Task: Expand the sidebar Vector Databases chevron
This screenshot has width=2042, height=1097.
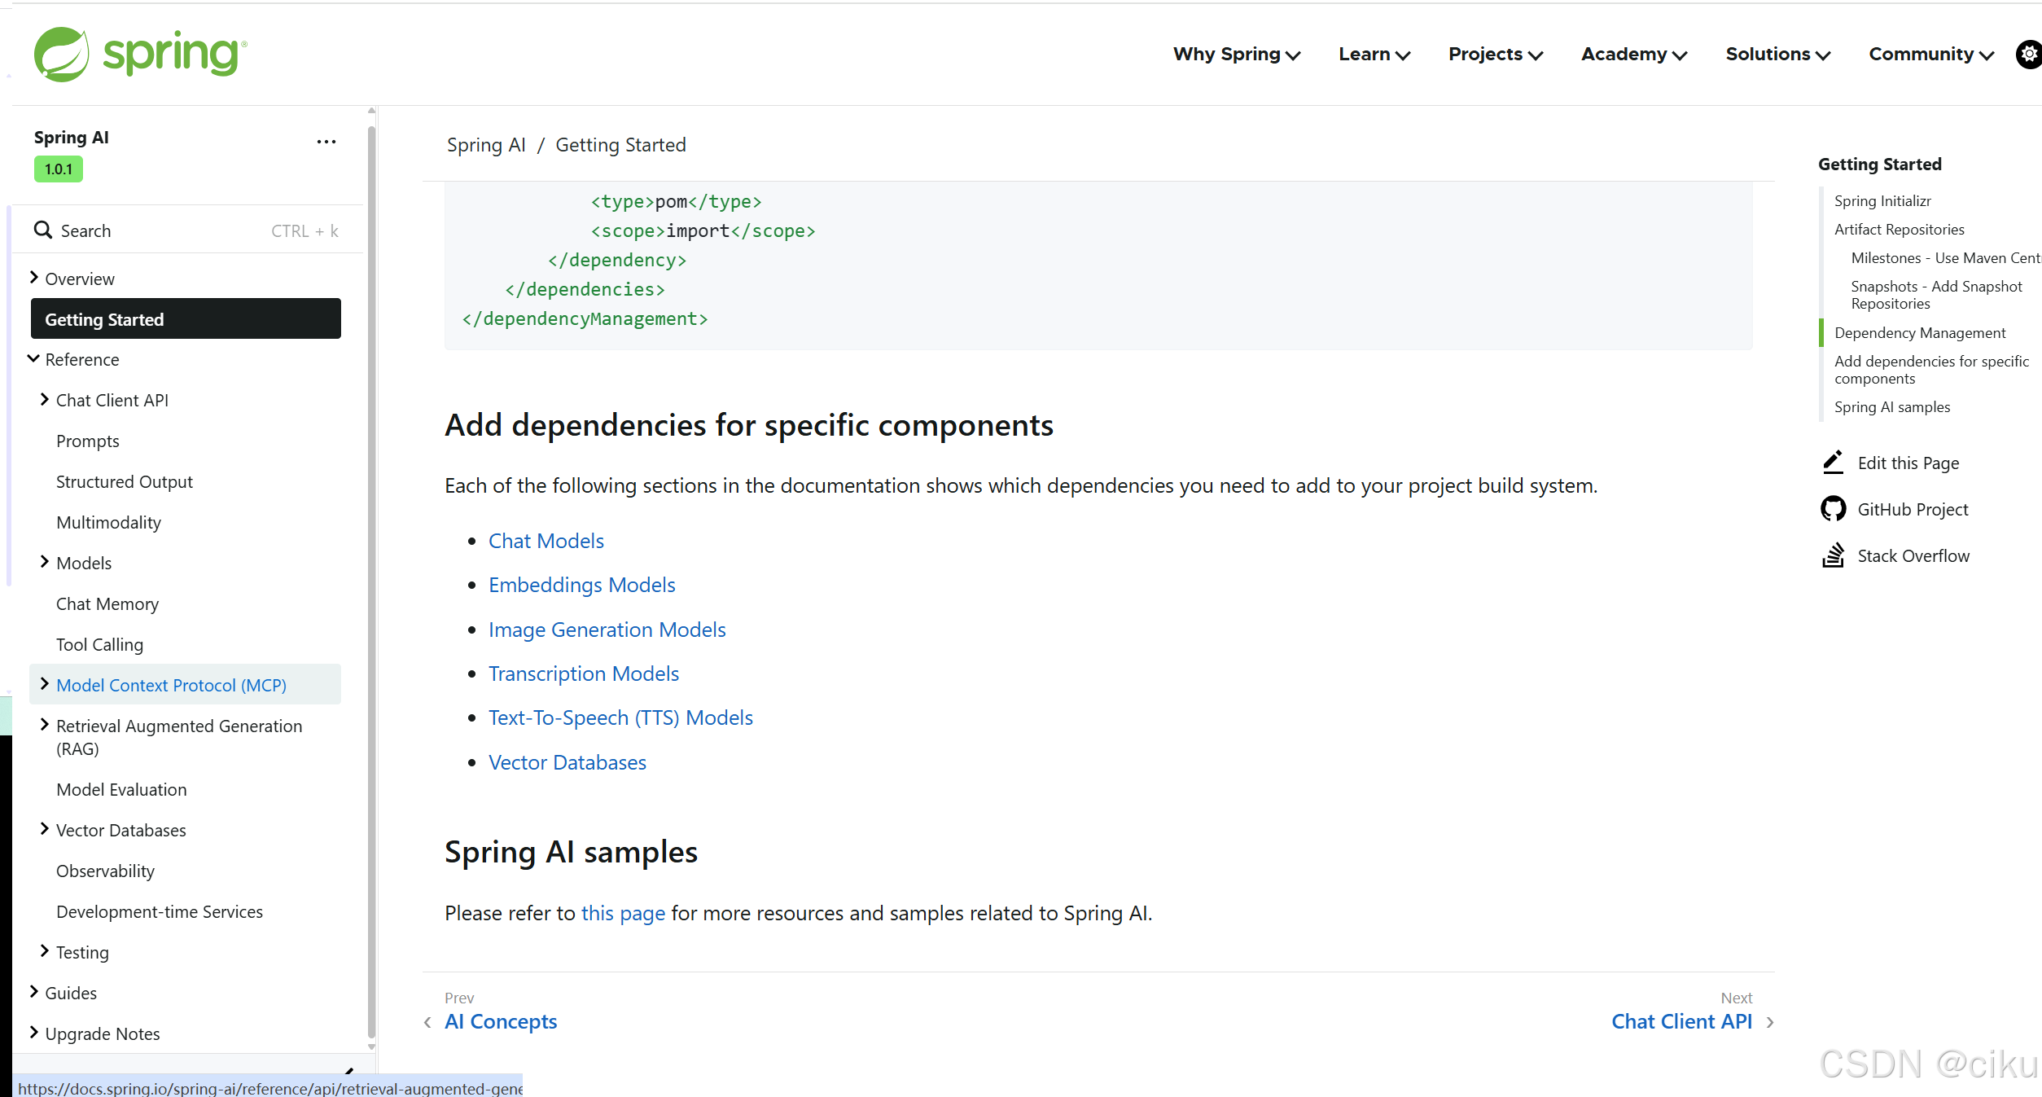Action: click(x=45, y=829)
